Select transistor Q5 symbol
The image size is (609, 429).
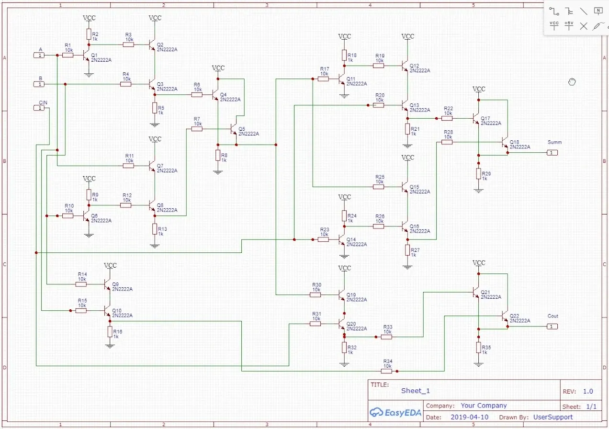(x=234, y=129)
